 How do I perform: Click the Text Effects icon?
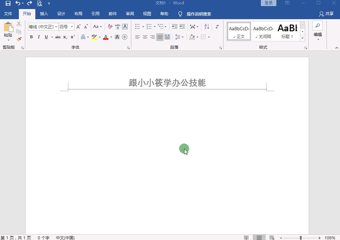(x=83, y=37)
